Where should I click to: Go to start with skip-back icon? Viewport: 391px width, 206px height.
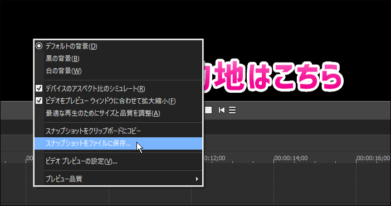pos(222,110)
